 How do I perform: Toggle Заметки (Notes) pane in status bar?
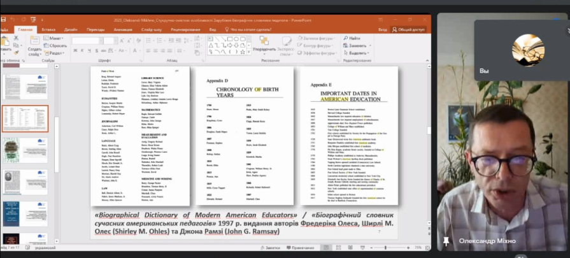pos(270,248)
